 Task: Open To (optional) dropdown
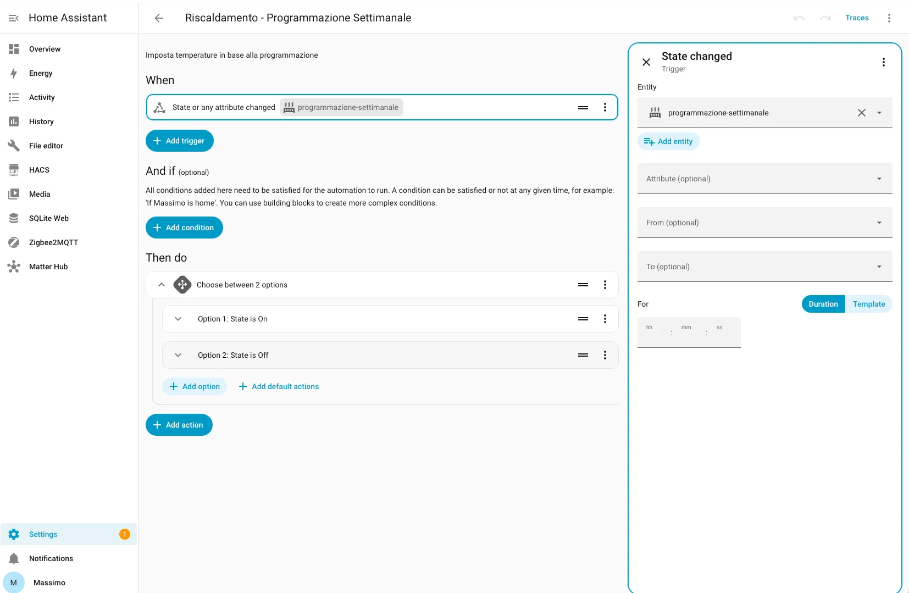(765, 267)
